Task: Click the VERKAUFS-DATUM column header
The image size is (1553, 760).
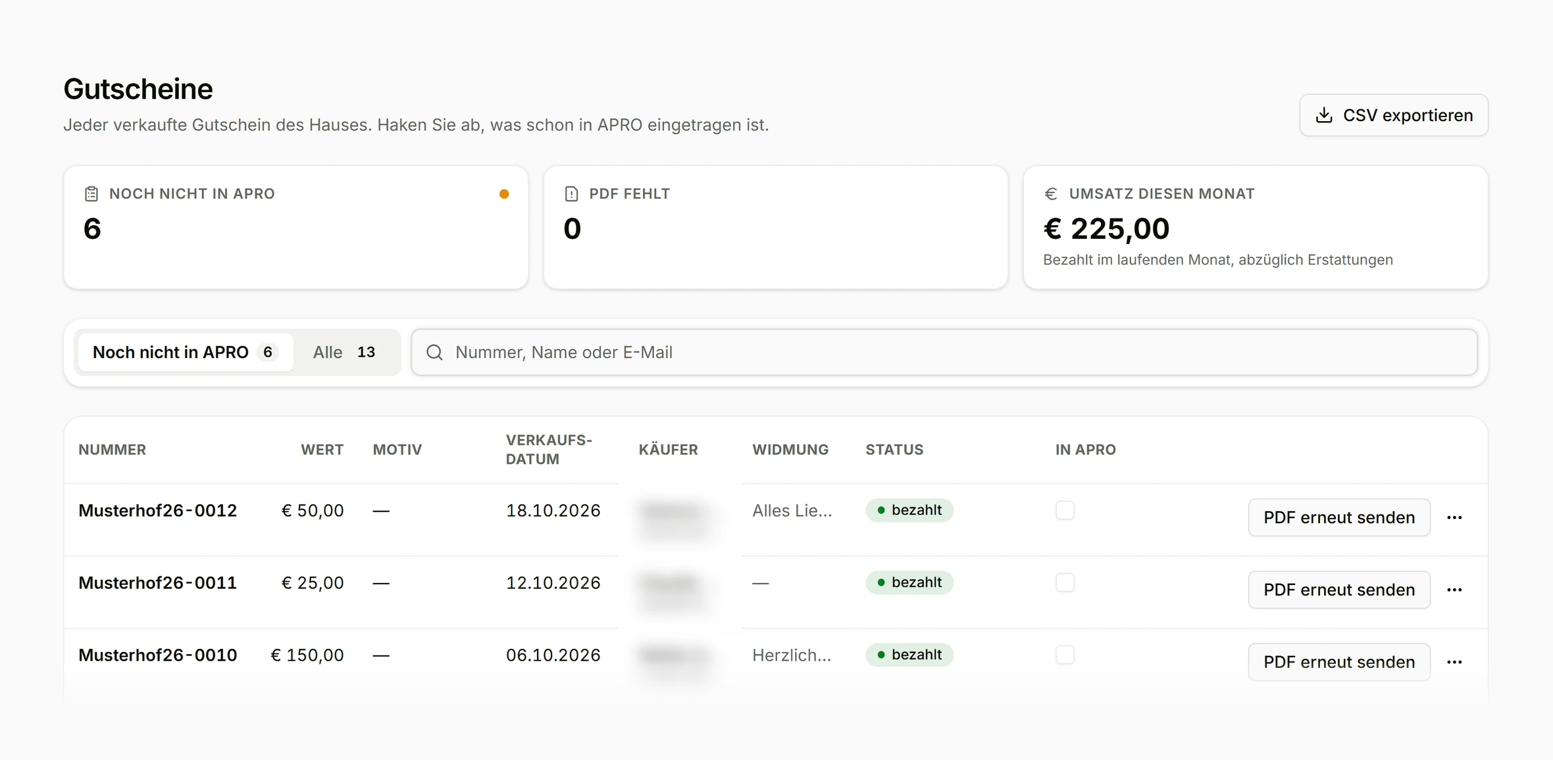Action: point(549,450)
